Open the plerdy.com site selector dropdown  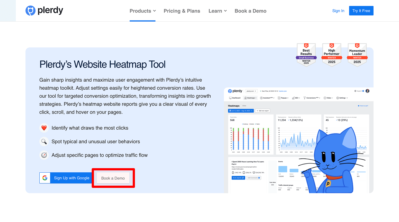point(251,91)
